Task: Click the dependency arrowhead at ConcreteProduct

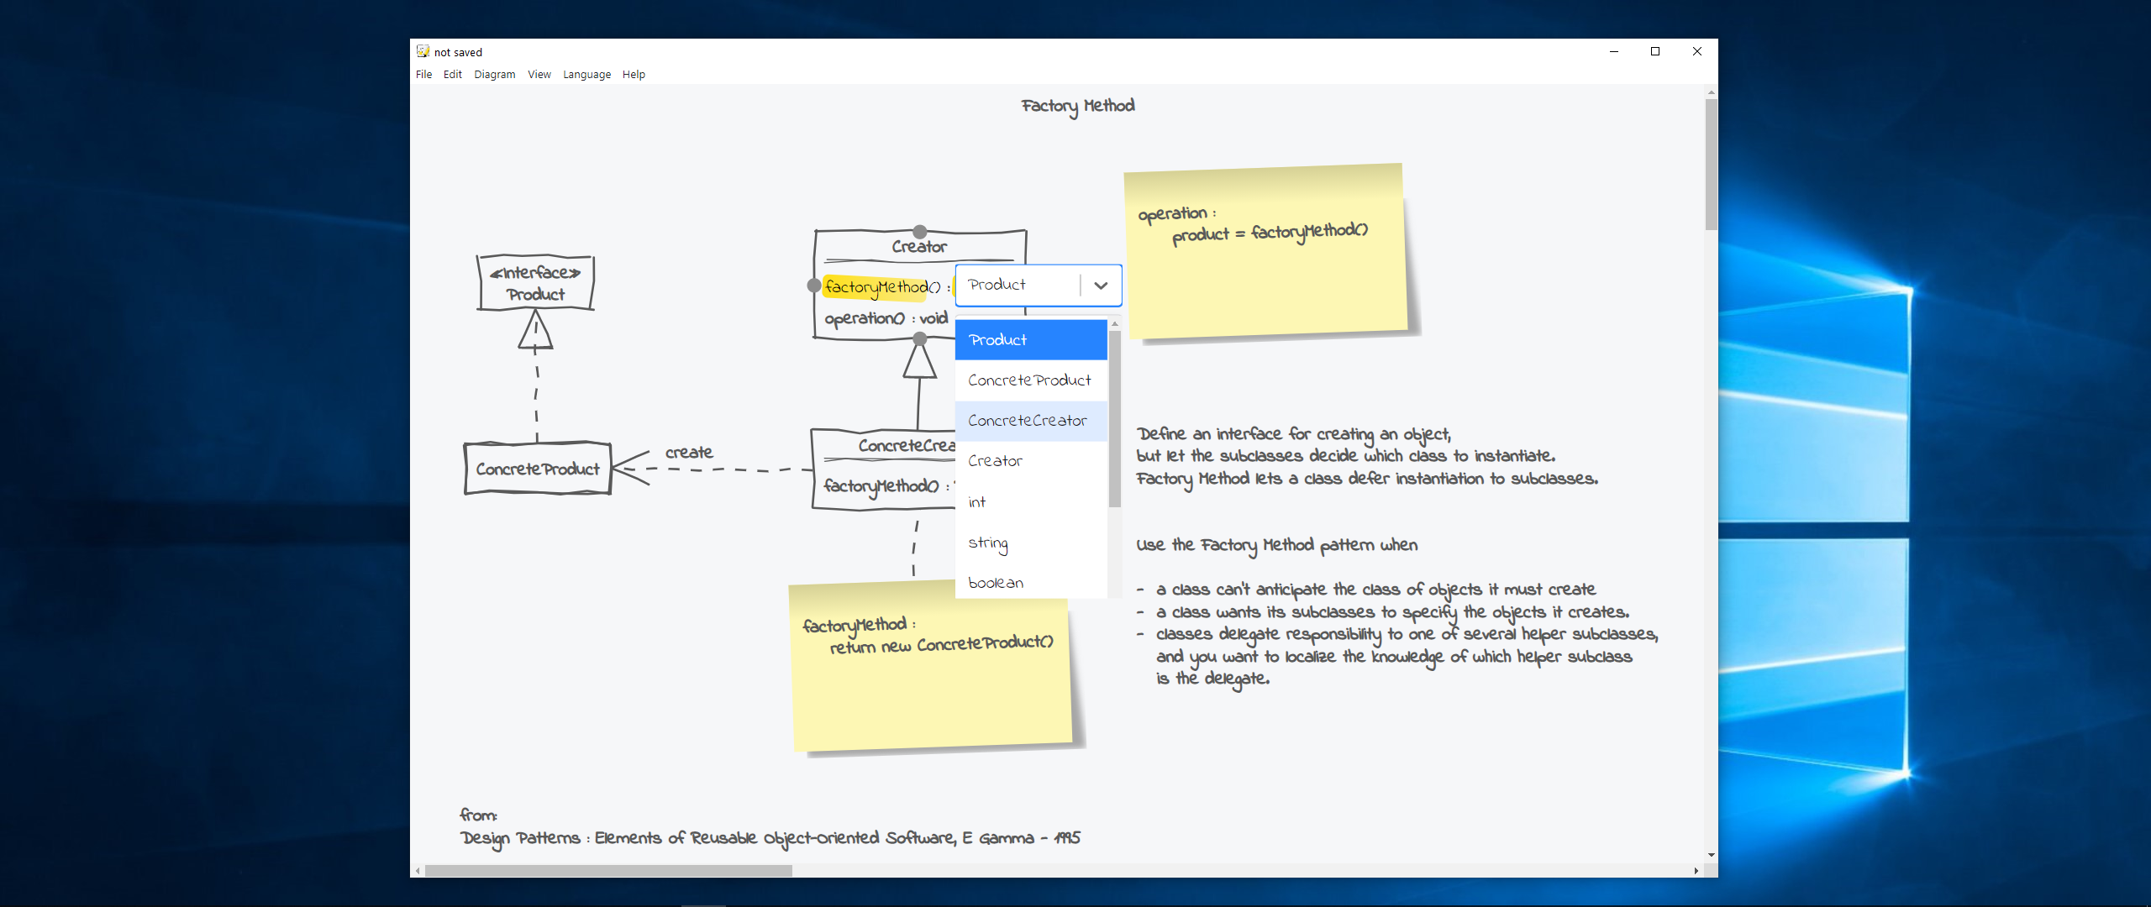Action: (628, 468)
